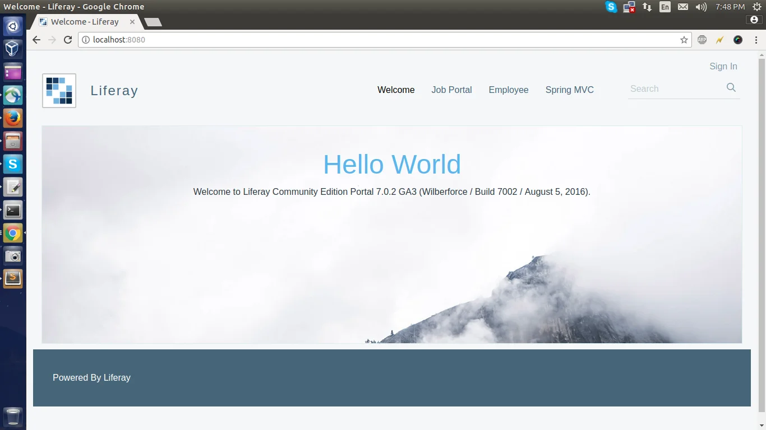
Task: Open the file archive drawer dock icon
Action: coord(13,141)
